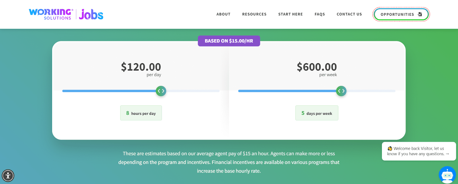Click the 5 days per week box
The image size is (458, 184).
coord(317,113)
